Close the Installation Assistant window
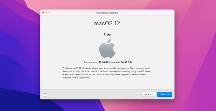This screenshot has height=111, width=216. point(43,13)
